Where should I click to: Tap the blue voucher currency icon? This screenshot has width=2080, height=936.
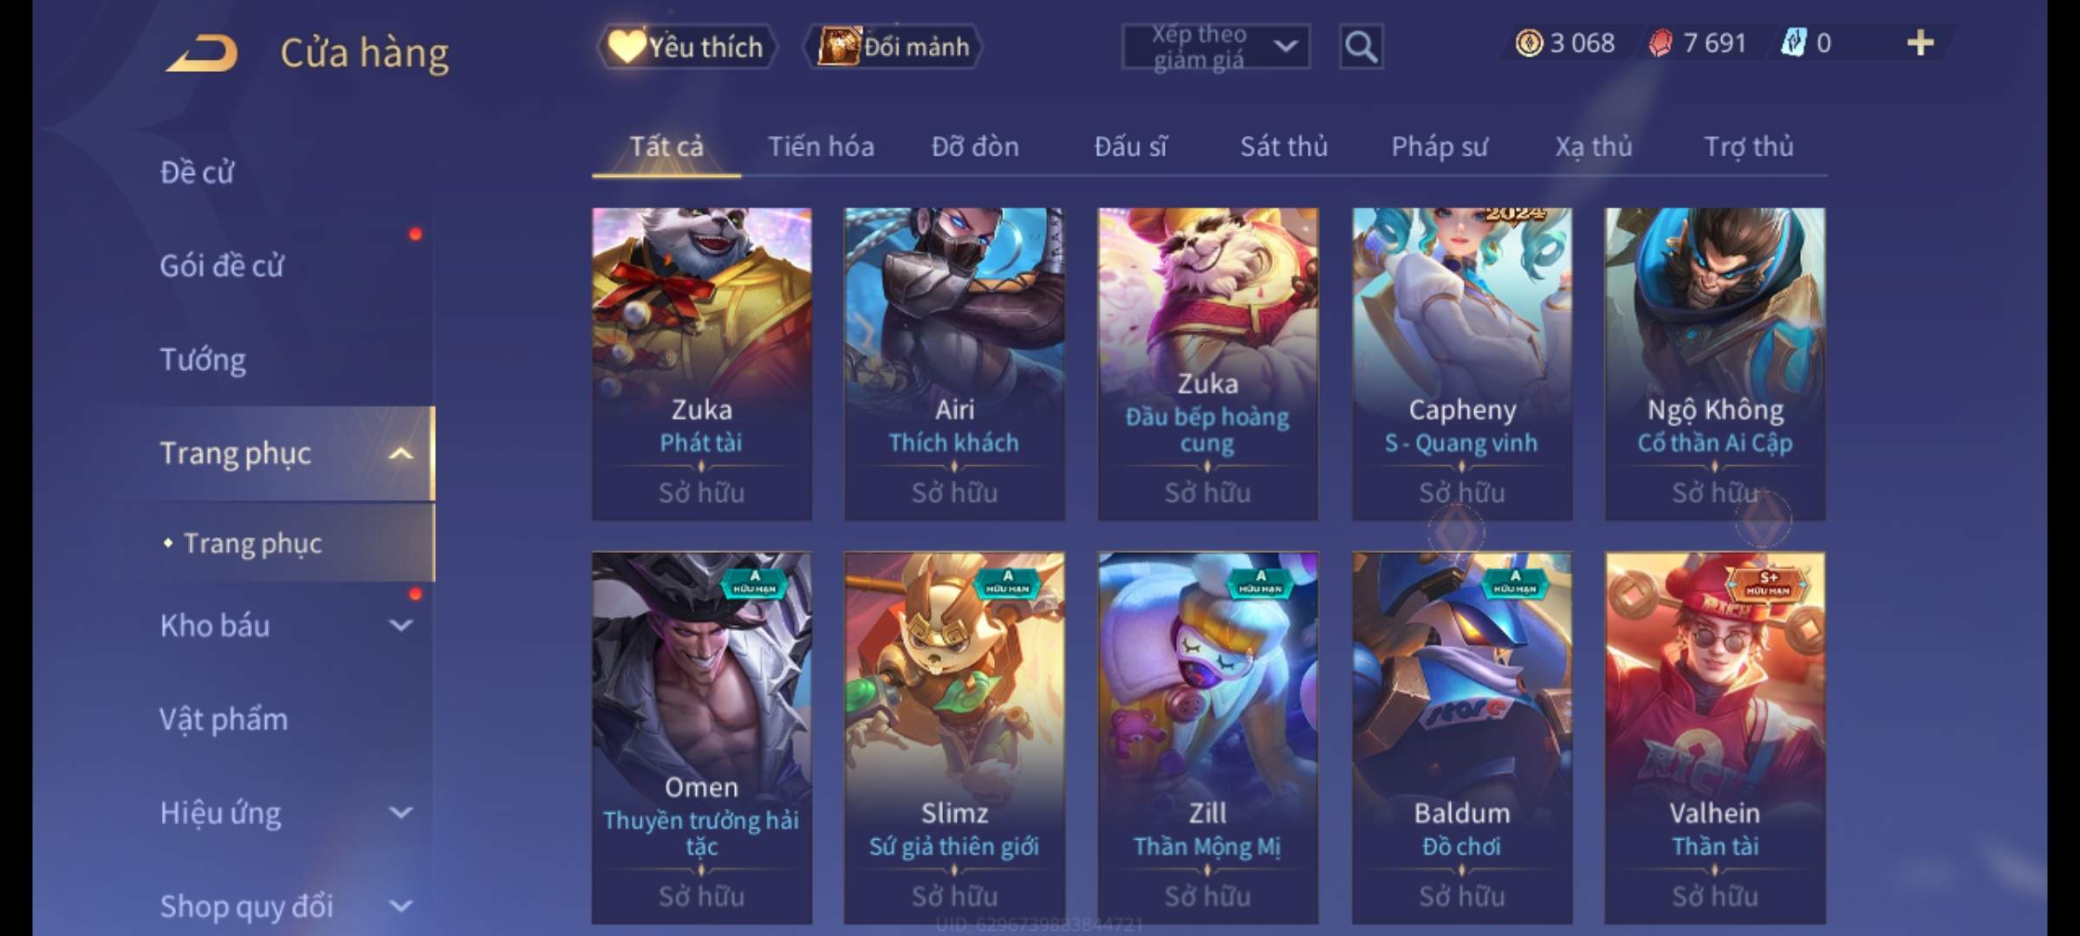click(1792, 42)
